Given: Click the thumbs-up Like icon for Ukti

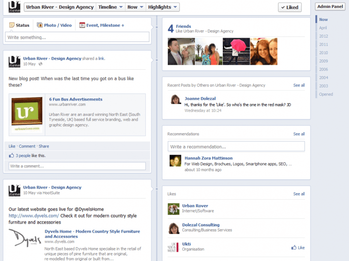Looking at the screenshot, I should click(294, 248).
